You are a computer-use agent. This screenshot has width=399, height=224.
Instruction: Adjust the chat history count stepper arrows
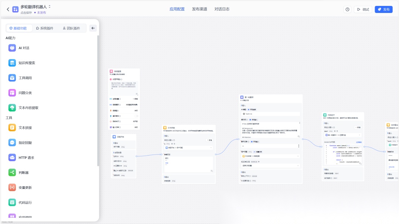(x=299, y=146)
